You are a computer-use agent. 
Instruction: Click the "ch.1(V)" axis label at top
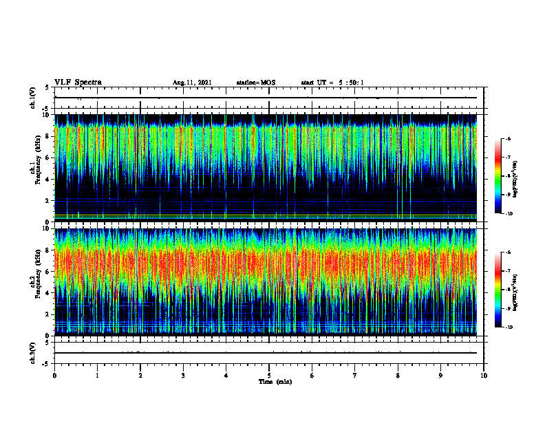click(x=32, y=98)
